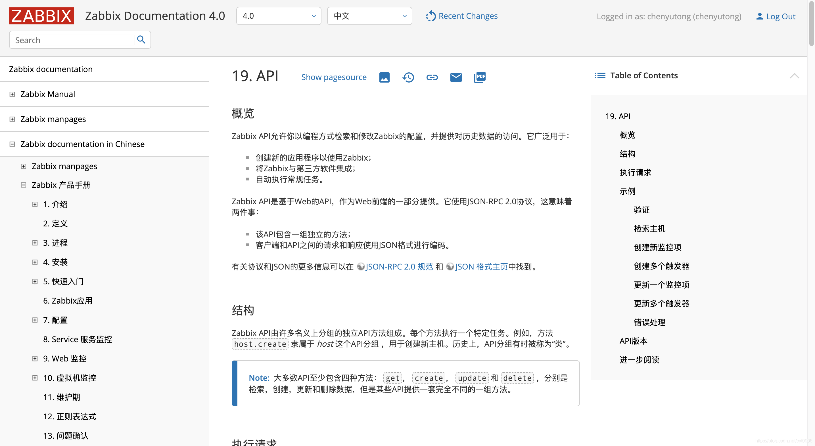The image size is (815, 446).
Task: Click the Table of Contents list icon
Action: tap(600, 75)
